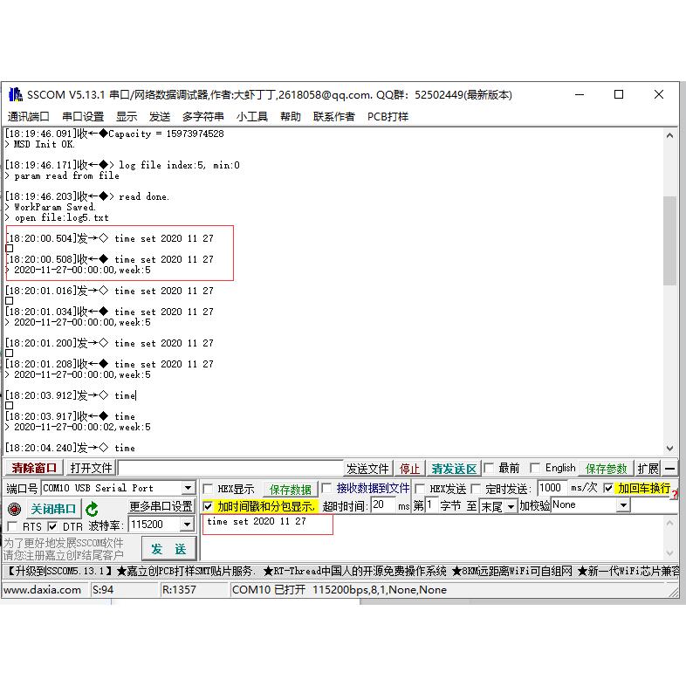Expand the COM10 port dropdown
686x686 pixels.
tap(189, 488)
